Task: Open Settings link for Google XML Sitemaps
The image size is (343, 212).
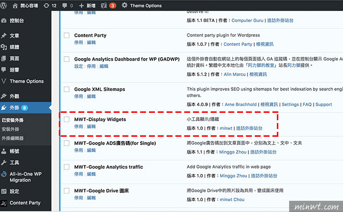Action: click(x=290, y=105)
